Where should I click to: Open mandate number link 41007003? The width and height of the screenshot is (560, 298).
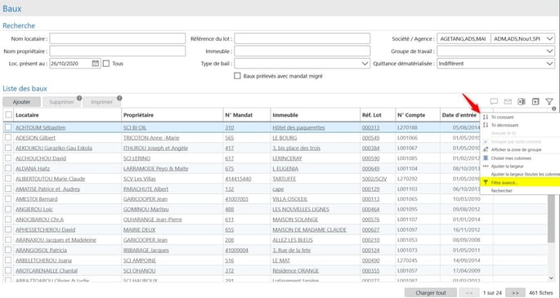coord(236,199)
